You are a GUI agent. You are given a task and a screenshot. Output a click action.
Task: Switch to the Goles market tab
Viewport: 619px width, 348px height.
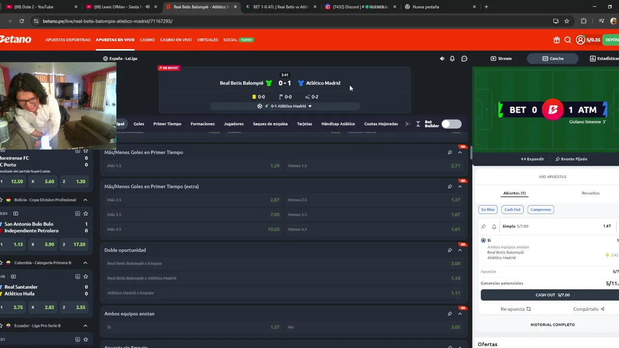click(x=139, y=124)
